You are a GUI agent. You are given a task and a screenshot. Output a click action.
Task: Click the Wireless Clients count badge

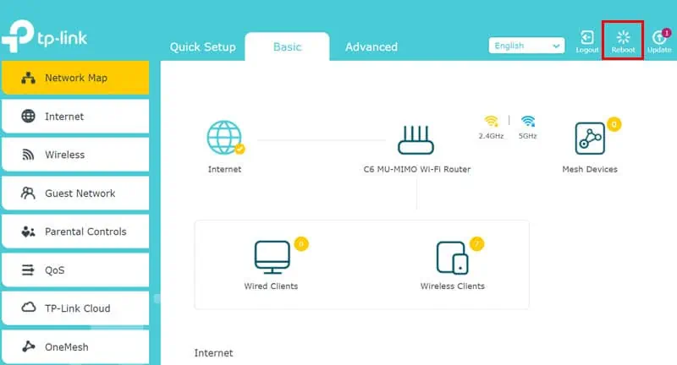click(x=477, y=244)
